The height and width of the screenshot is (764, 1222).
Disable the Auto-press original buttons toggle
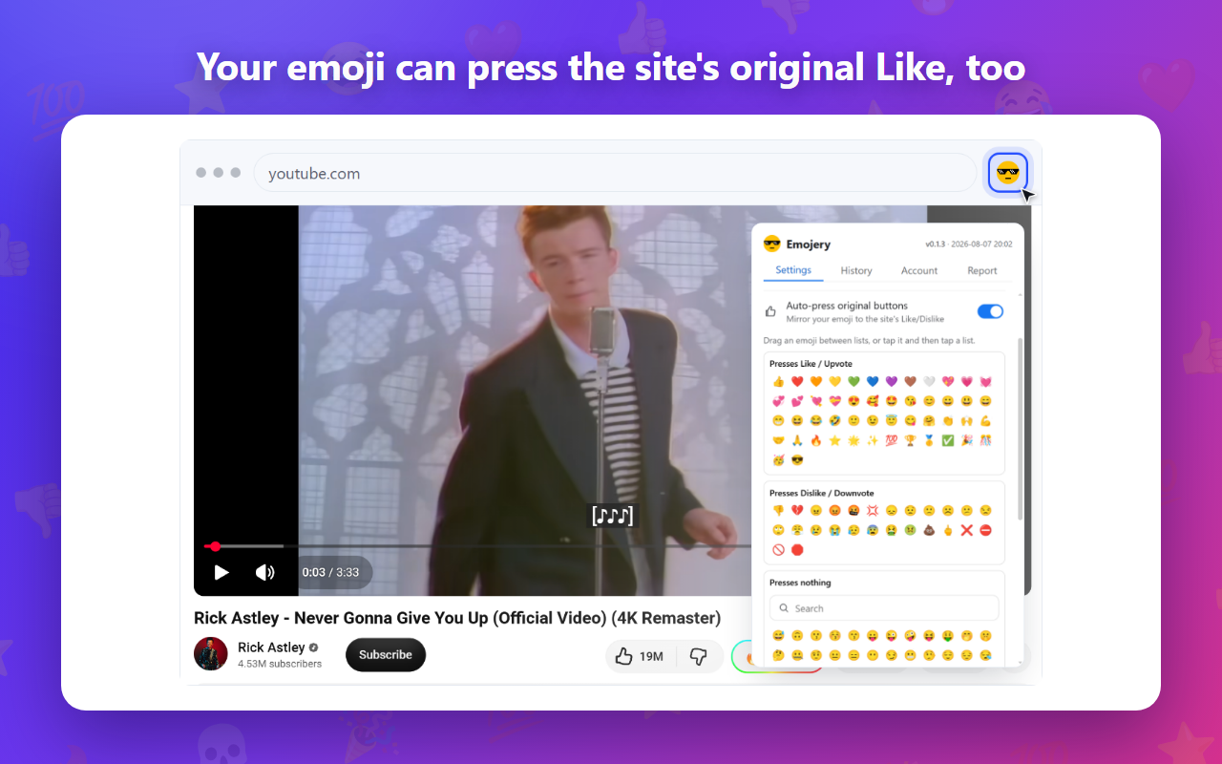[990, 311]
